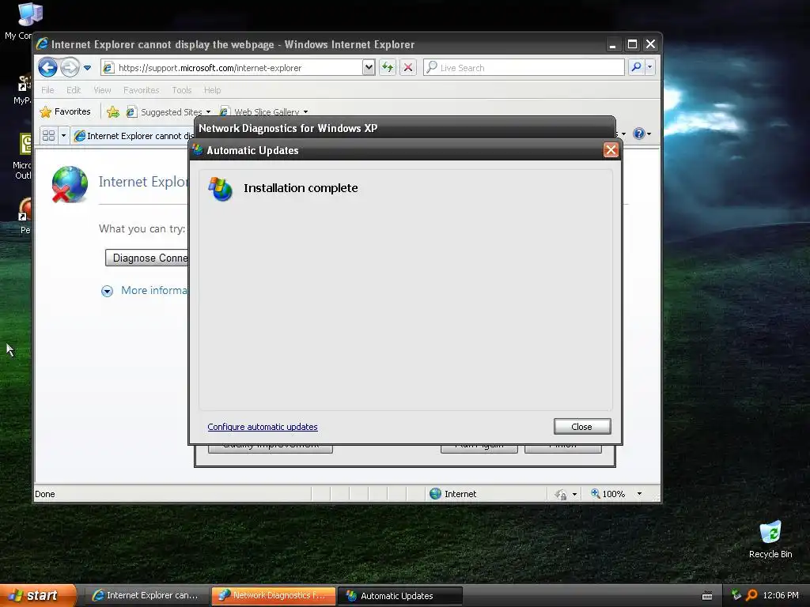Open the tab list dropdown arrow
This screenshot has height=607, width=810.
pyautogui.click(x=63, y=135)
